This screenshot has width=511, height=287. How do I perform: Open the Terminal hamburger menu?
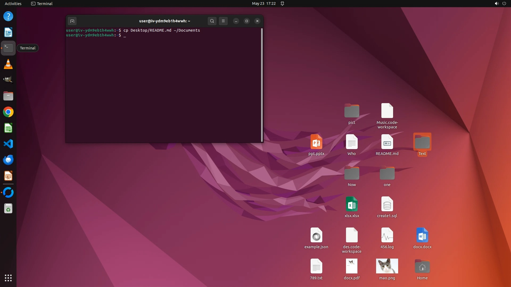coord(223,21)
